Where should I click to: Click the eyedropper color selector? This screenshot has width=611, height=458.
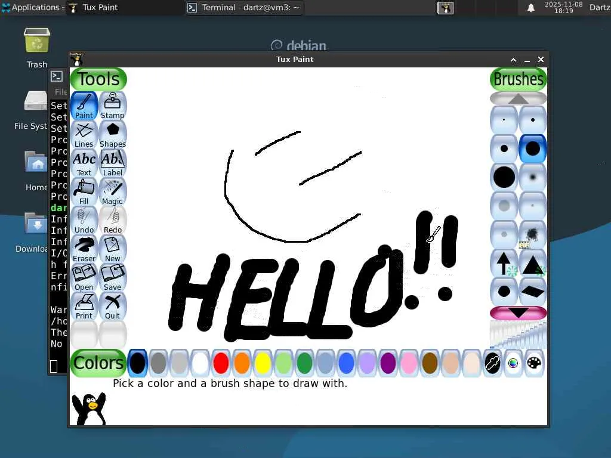click(492, 363)
